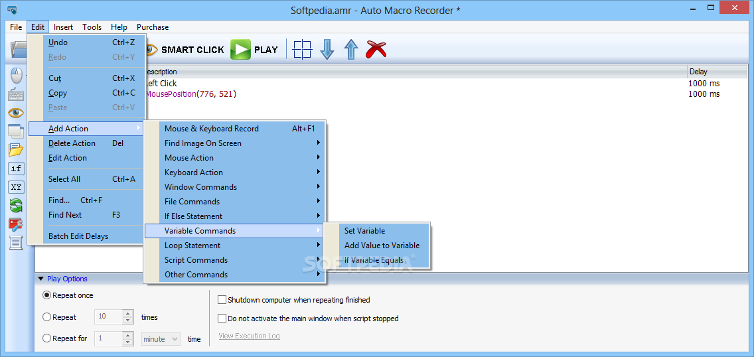Move action up with blue up arrow
Screen dimensions: 754x357
[352, 50]
